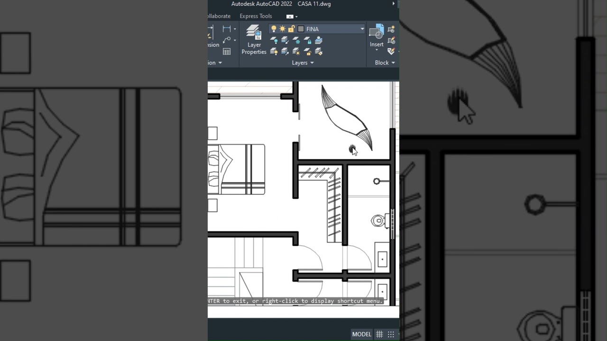Open the ribbon minimize options dropdown arrow
Screen dimensions: 607x341
click(297, 17)
